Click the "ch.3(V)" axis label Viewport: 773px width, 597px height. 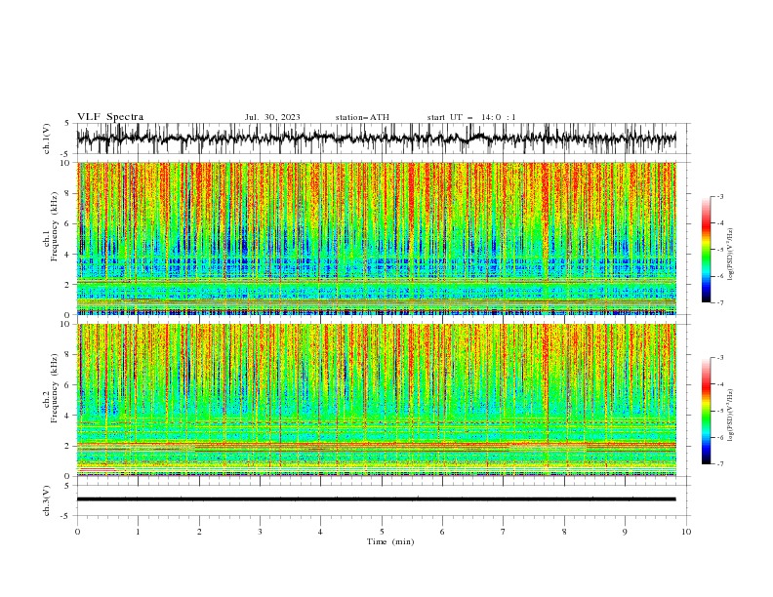click(47, 500)
